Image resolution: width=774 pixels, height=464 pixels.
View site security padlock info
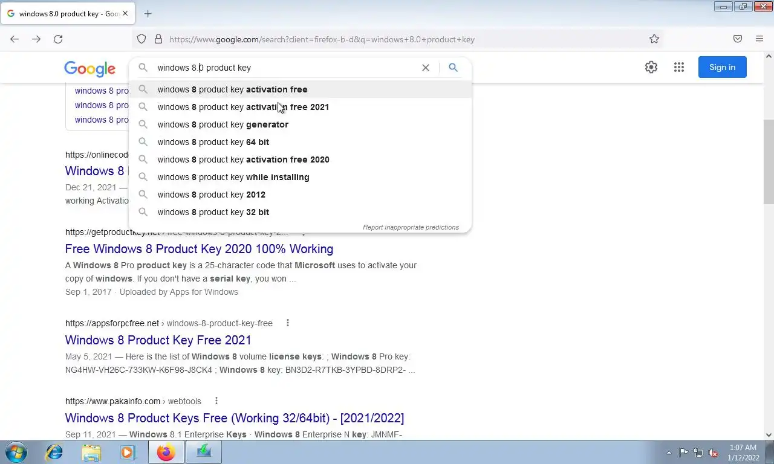click(158, 39)
